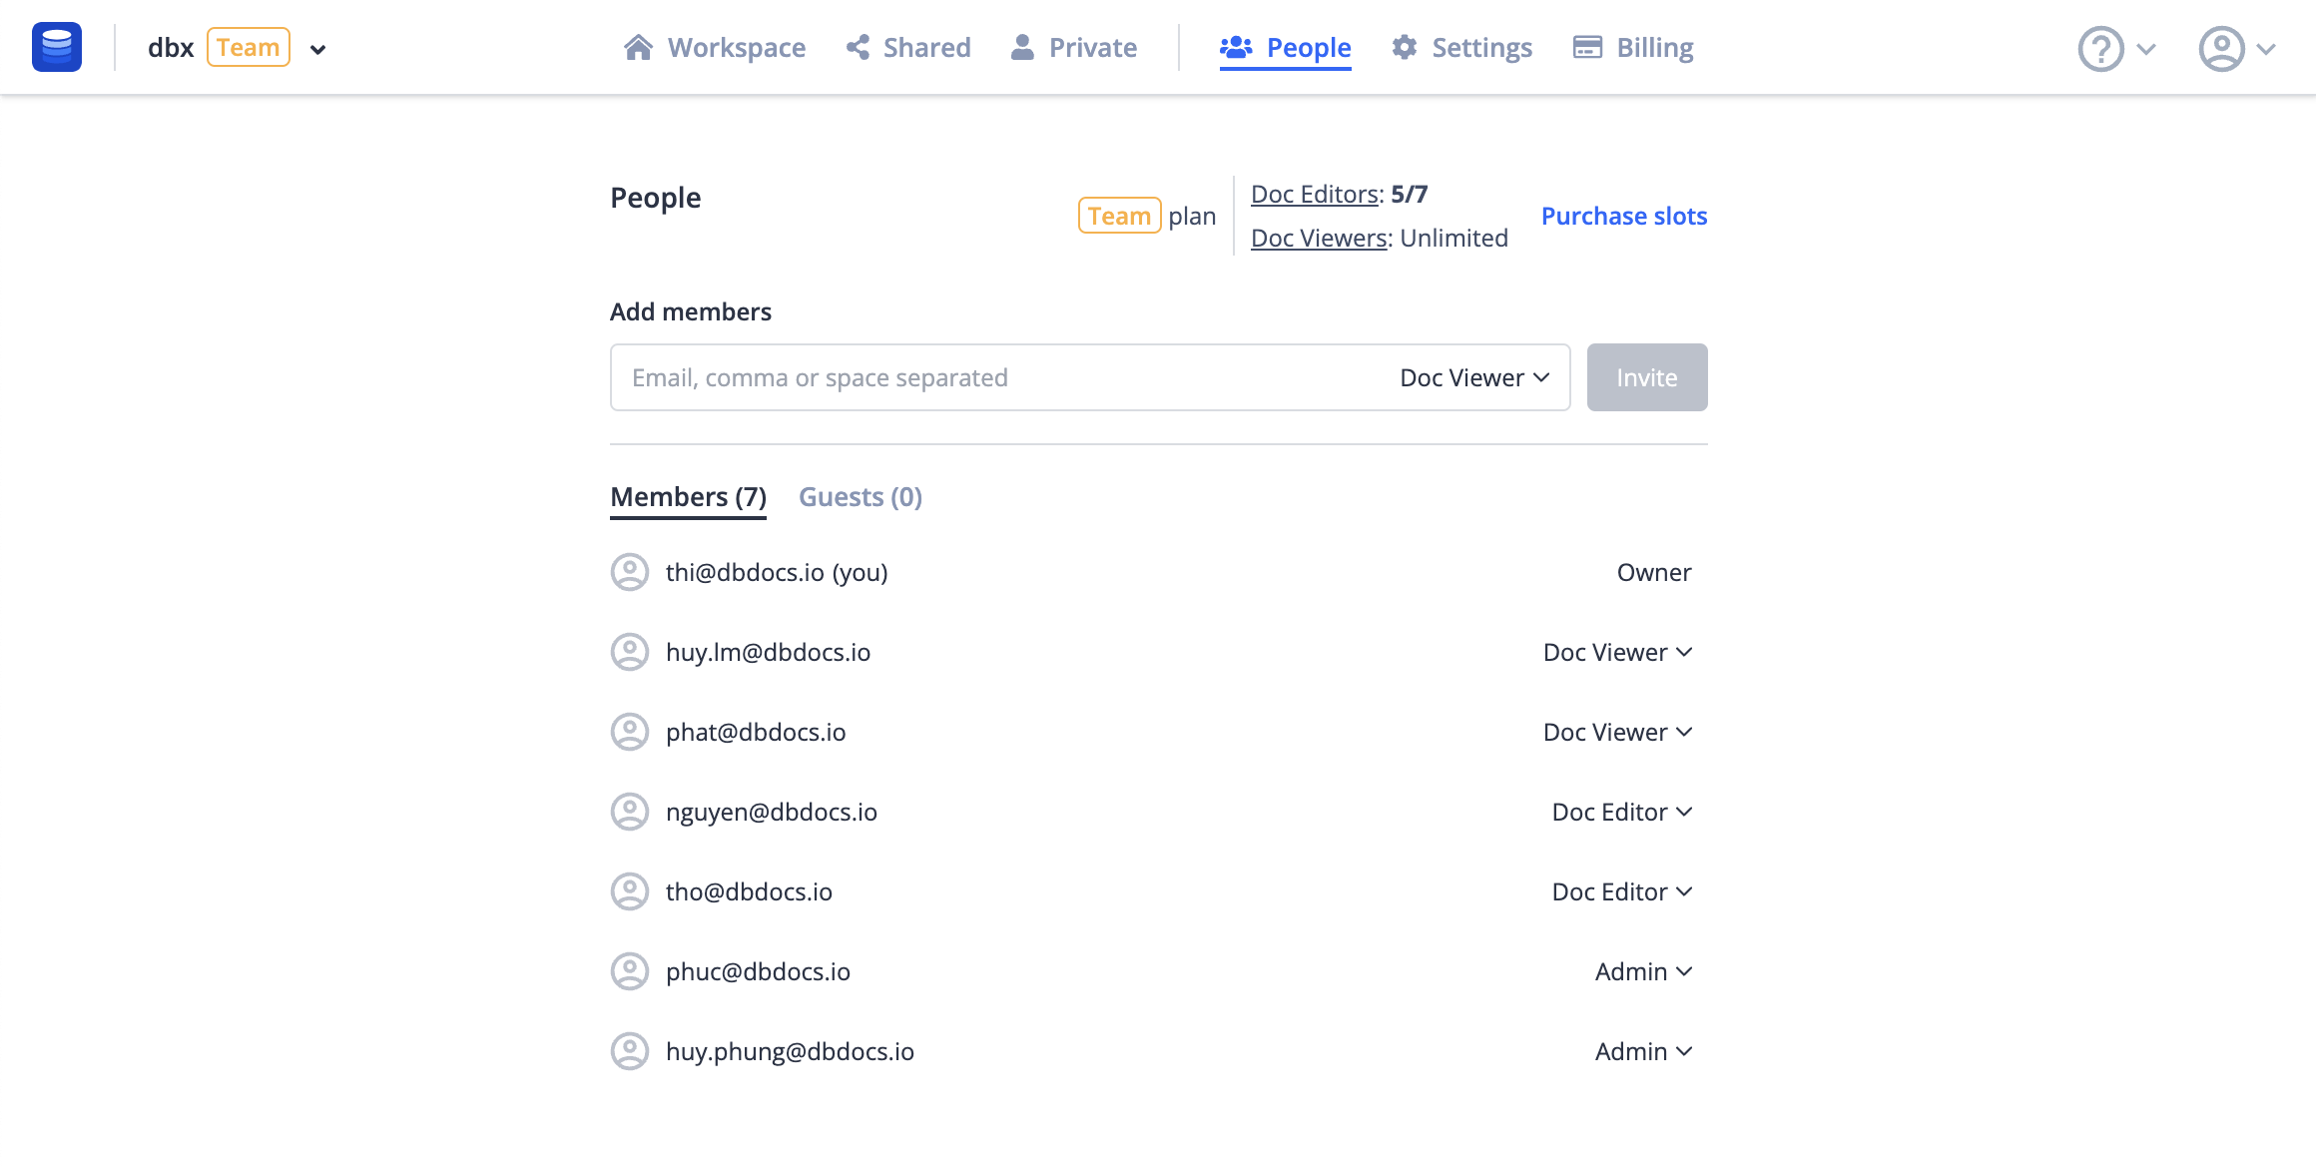Click the Shared share icon
Viewport: 2316px width, 1166px height.
(857, 47)
